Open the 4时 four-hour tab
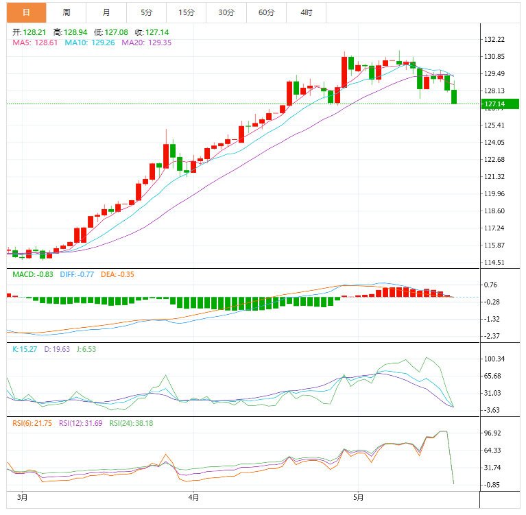This screenshot has width=526, height=515. (306, 12)
